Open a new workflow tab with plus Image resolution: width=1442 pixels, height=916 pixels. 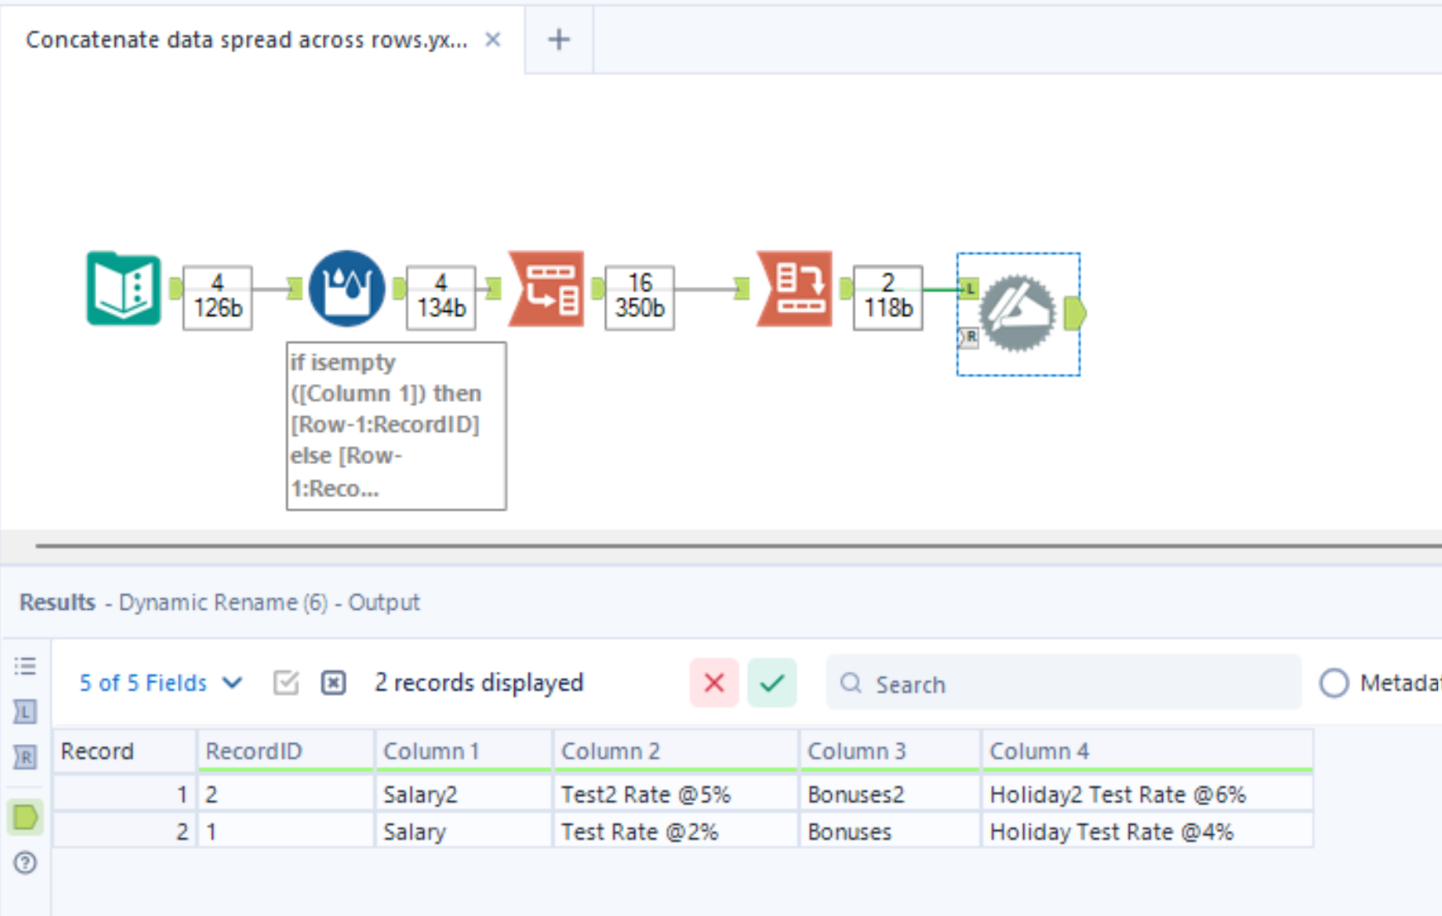click(x=559, y=40)
